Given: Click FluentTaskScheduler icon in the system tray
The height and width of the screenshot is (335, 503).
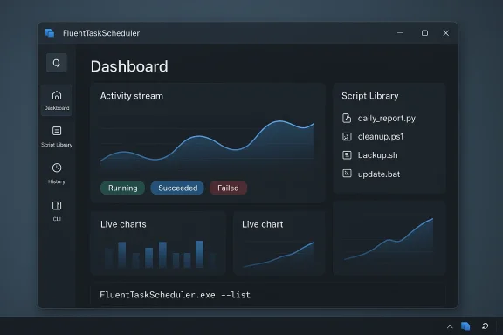Looking at the screenshot, I should pos(465,326).
